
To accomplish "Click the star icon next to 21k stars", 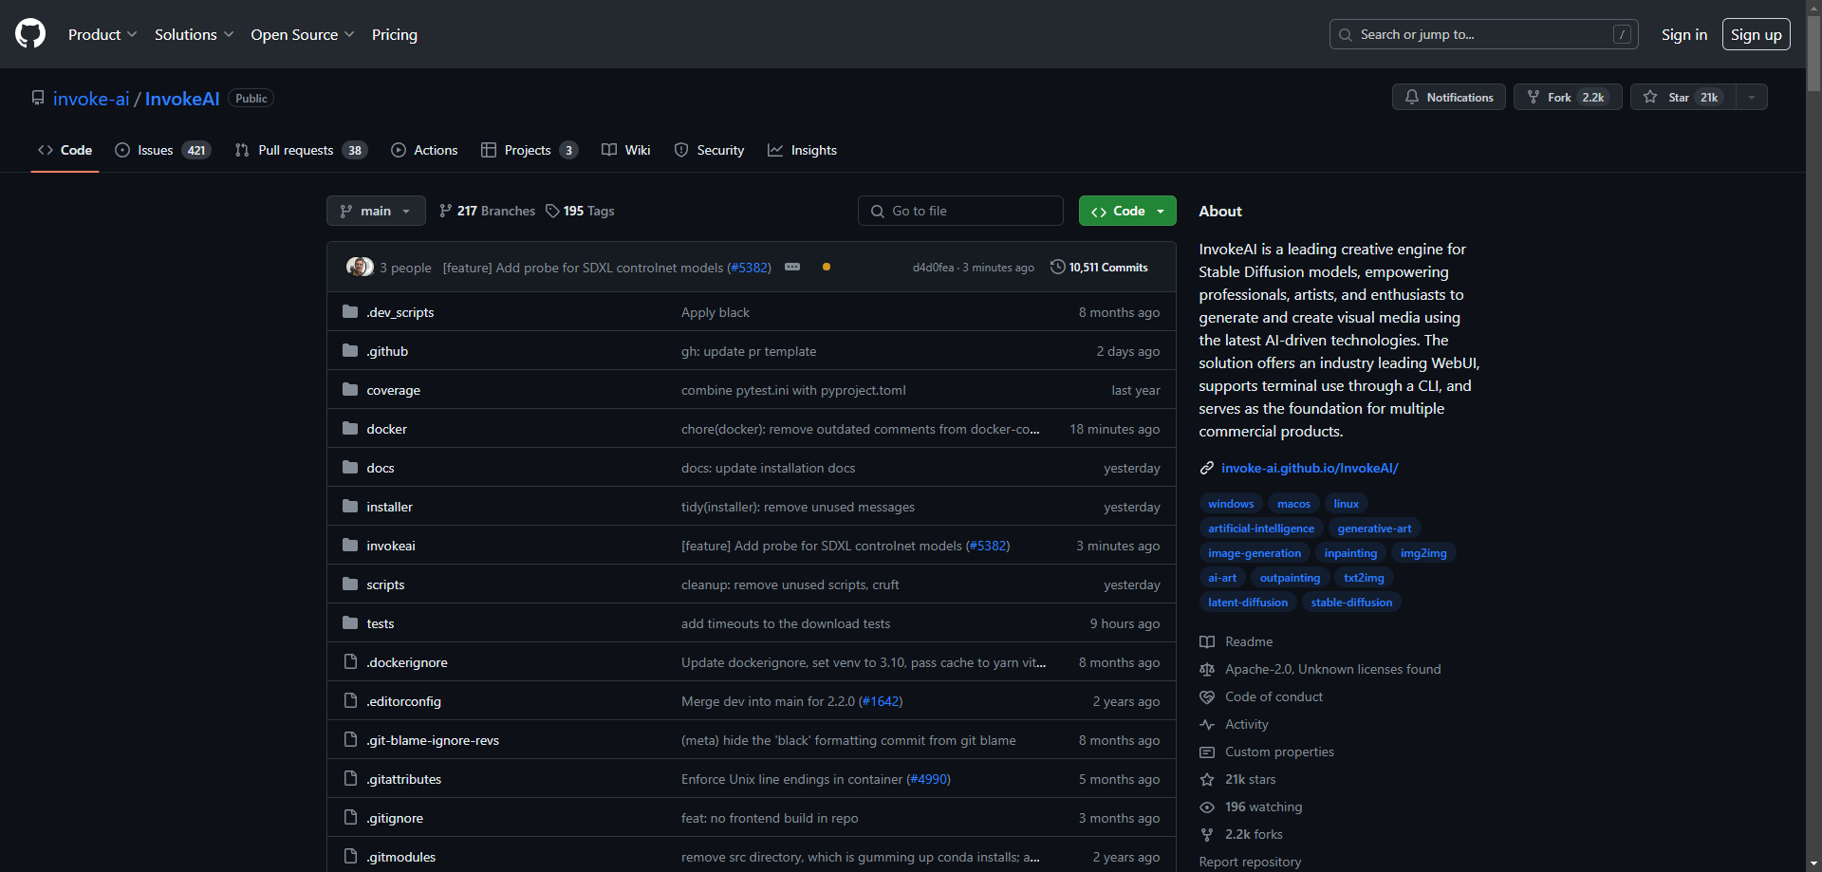I will pos(1207,779).
